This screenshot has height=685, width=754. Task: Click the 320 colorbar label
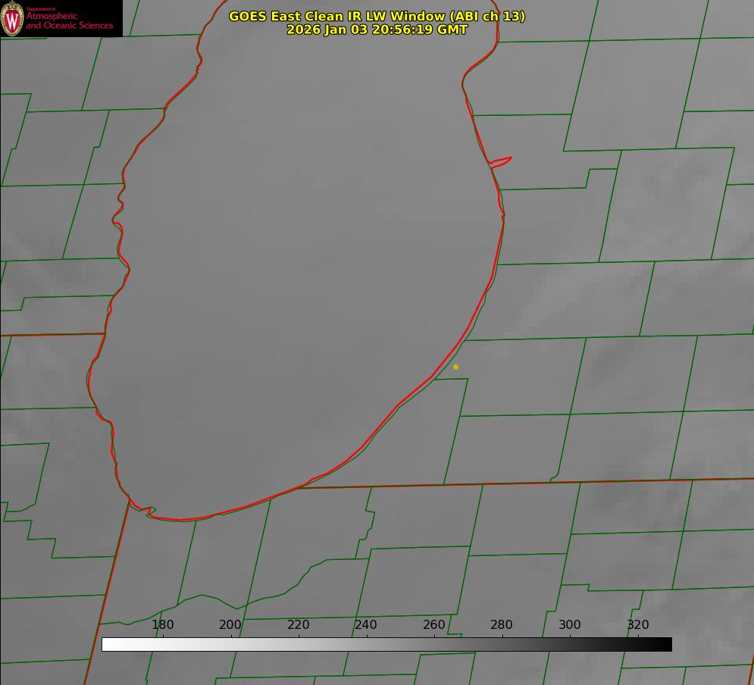click(638, 624)
